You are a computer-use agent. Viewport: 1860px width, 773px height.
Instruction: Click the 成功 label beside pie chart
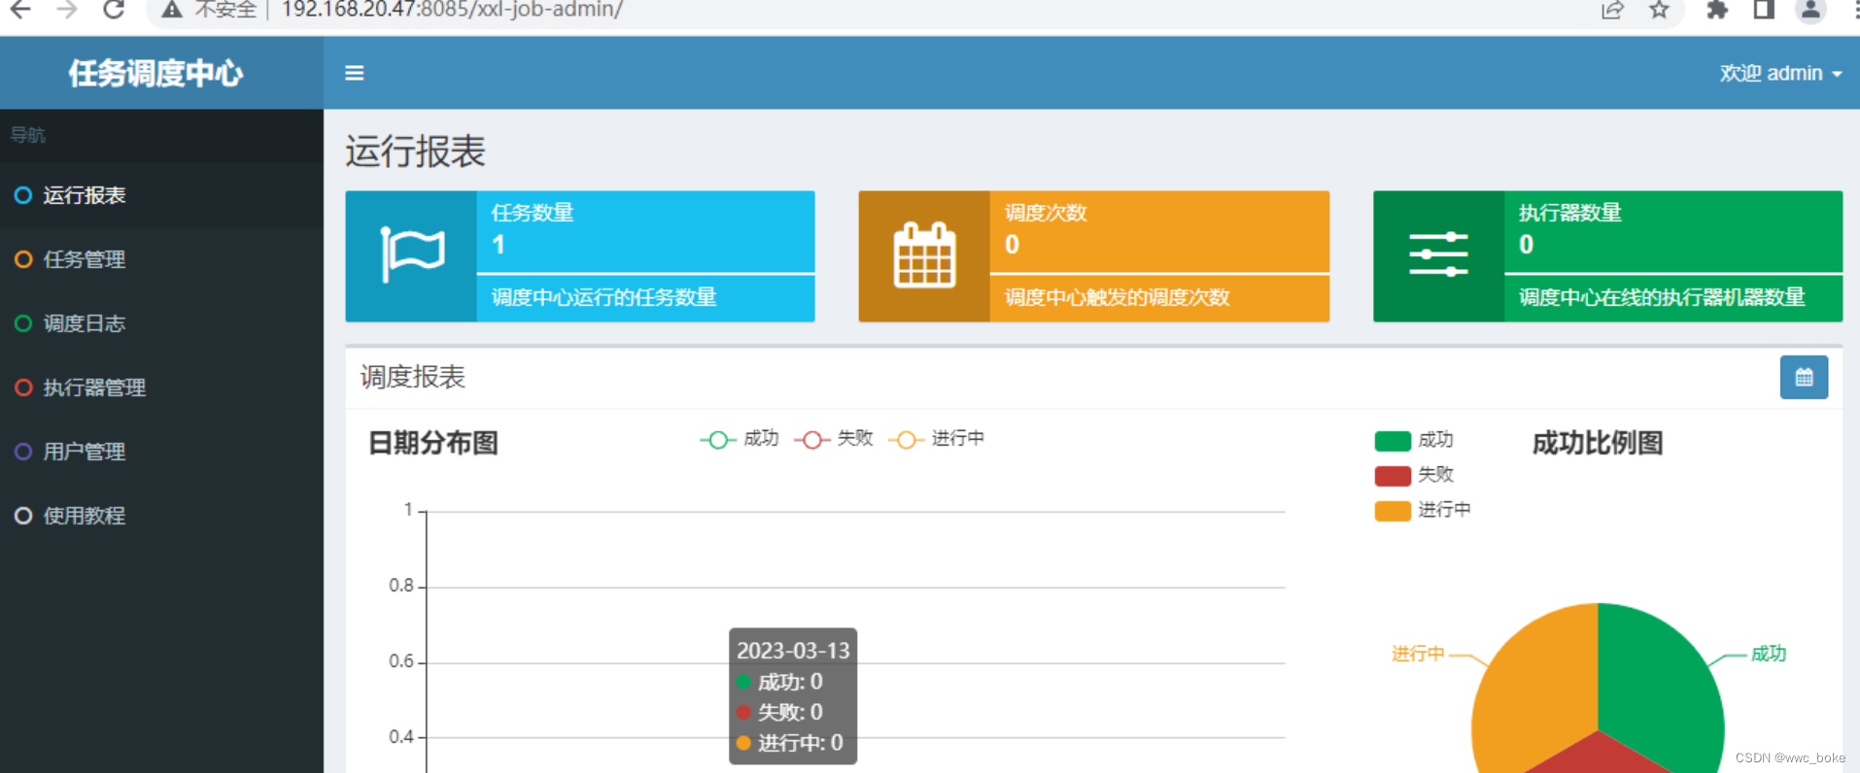[1769, 654]
